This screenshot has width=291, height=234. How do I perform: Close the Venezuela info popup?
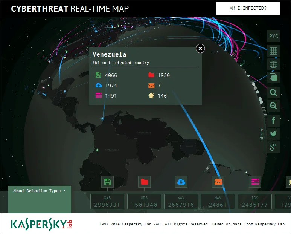(x=200, y=48)
